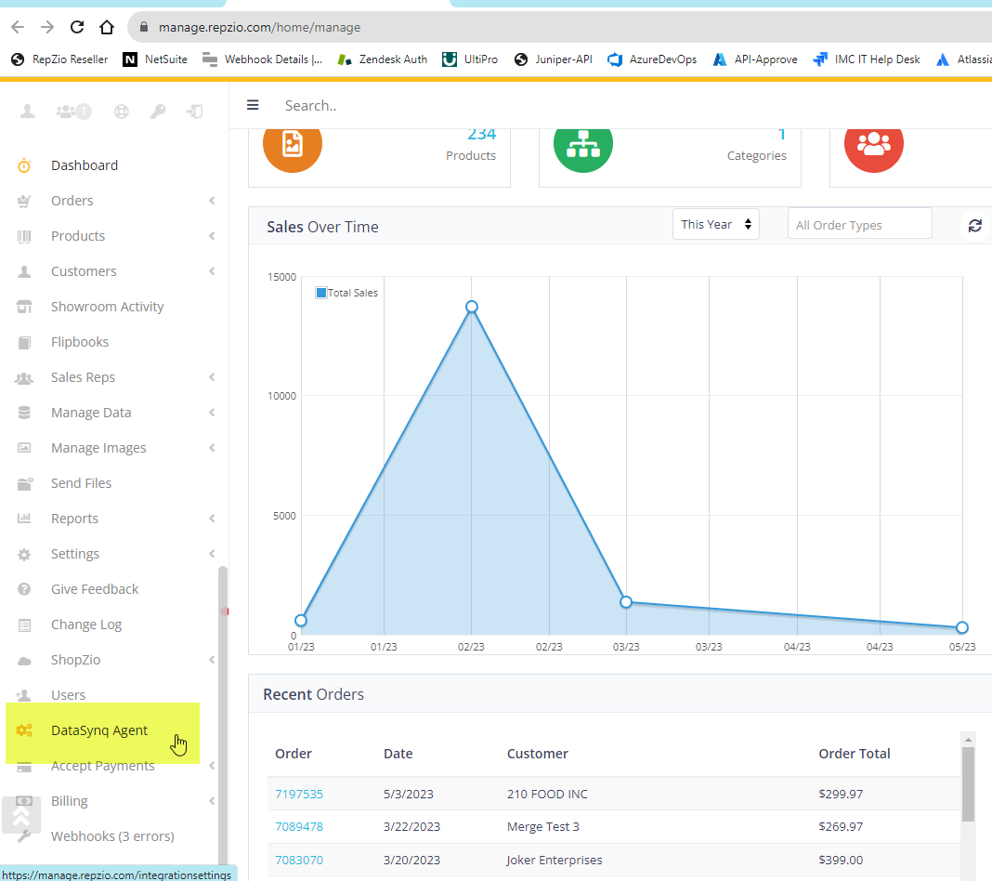This screenshot has width=992, height=881.
Task: Open order 7089478
Action: pos(298,826)
